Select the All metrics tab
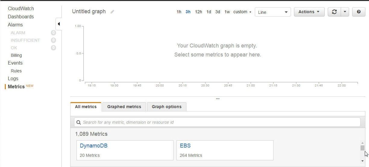 [x=86, y=107]
